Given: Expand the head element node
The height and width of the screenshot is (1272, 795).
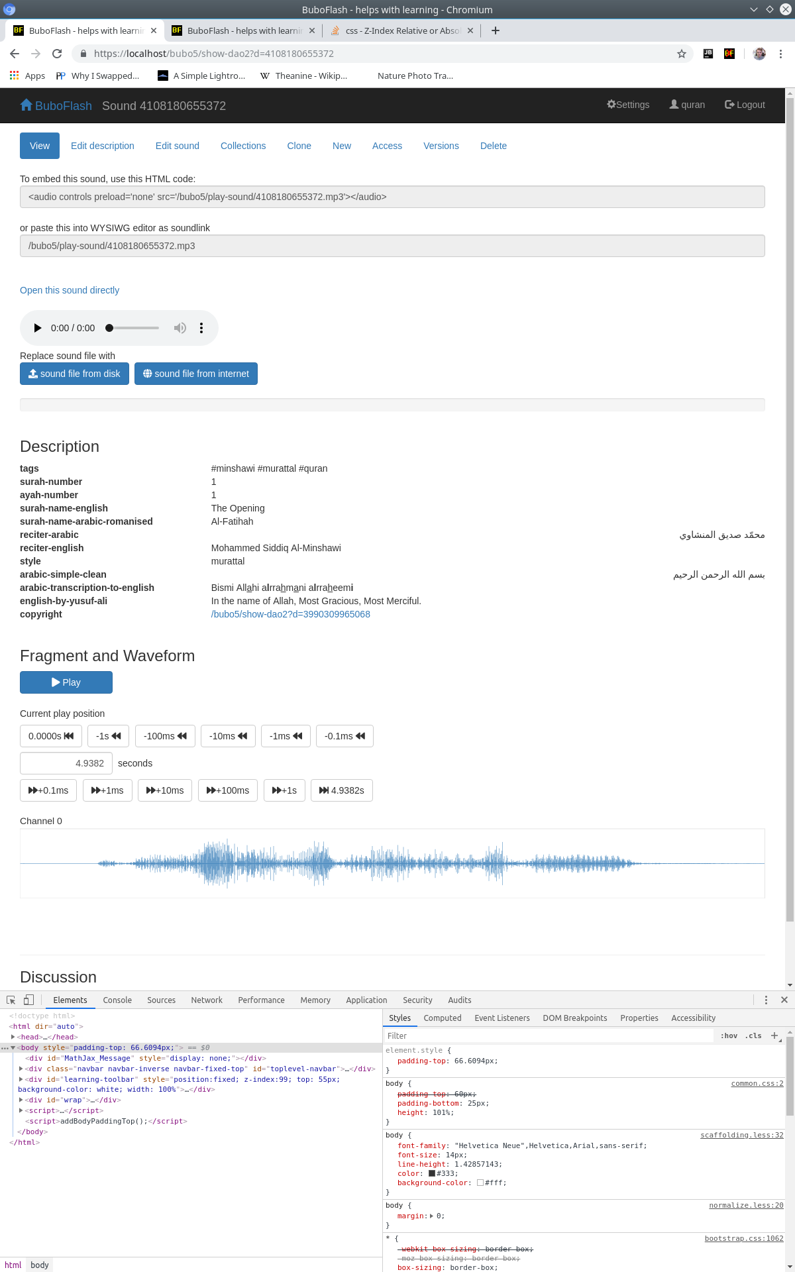Looking at the screenshot, I should (13, 1037).
